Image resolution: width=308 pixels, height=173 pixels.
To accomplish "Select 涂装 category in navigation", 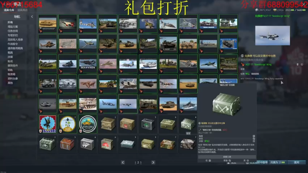I will point(10,57).
